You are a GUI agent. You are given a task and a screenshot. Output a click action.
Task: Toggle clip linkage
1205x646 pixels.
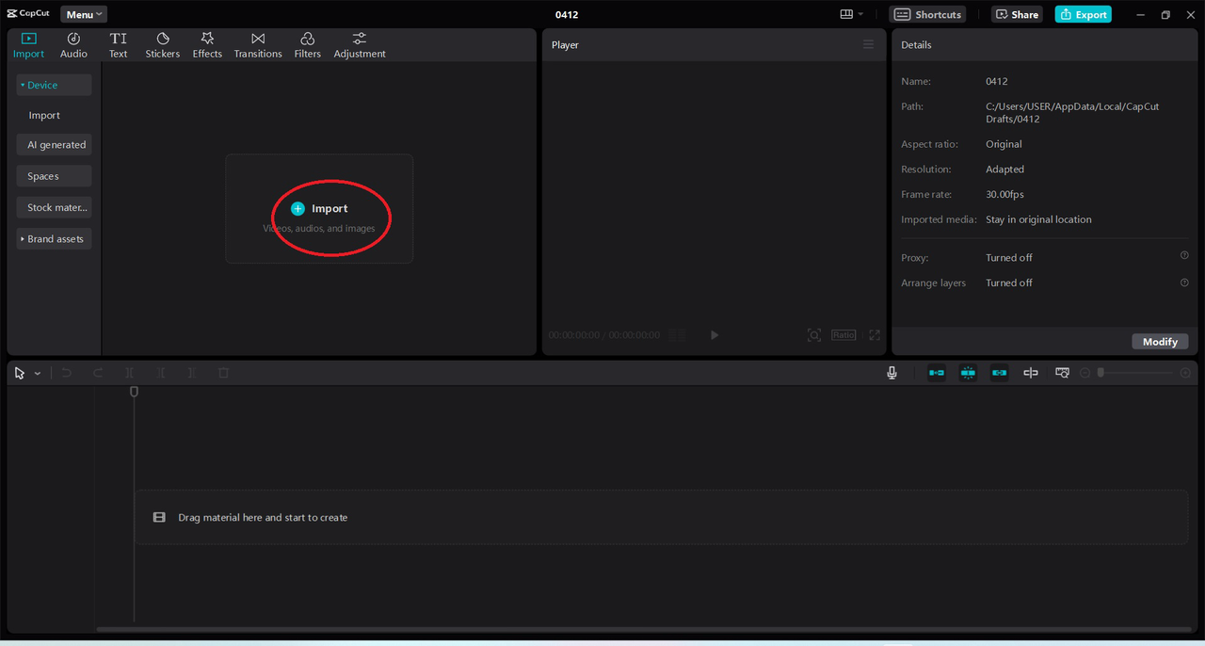(1000, 373)
